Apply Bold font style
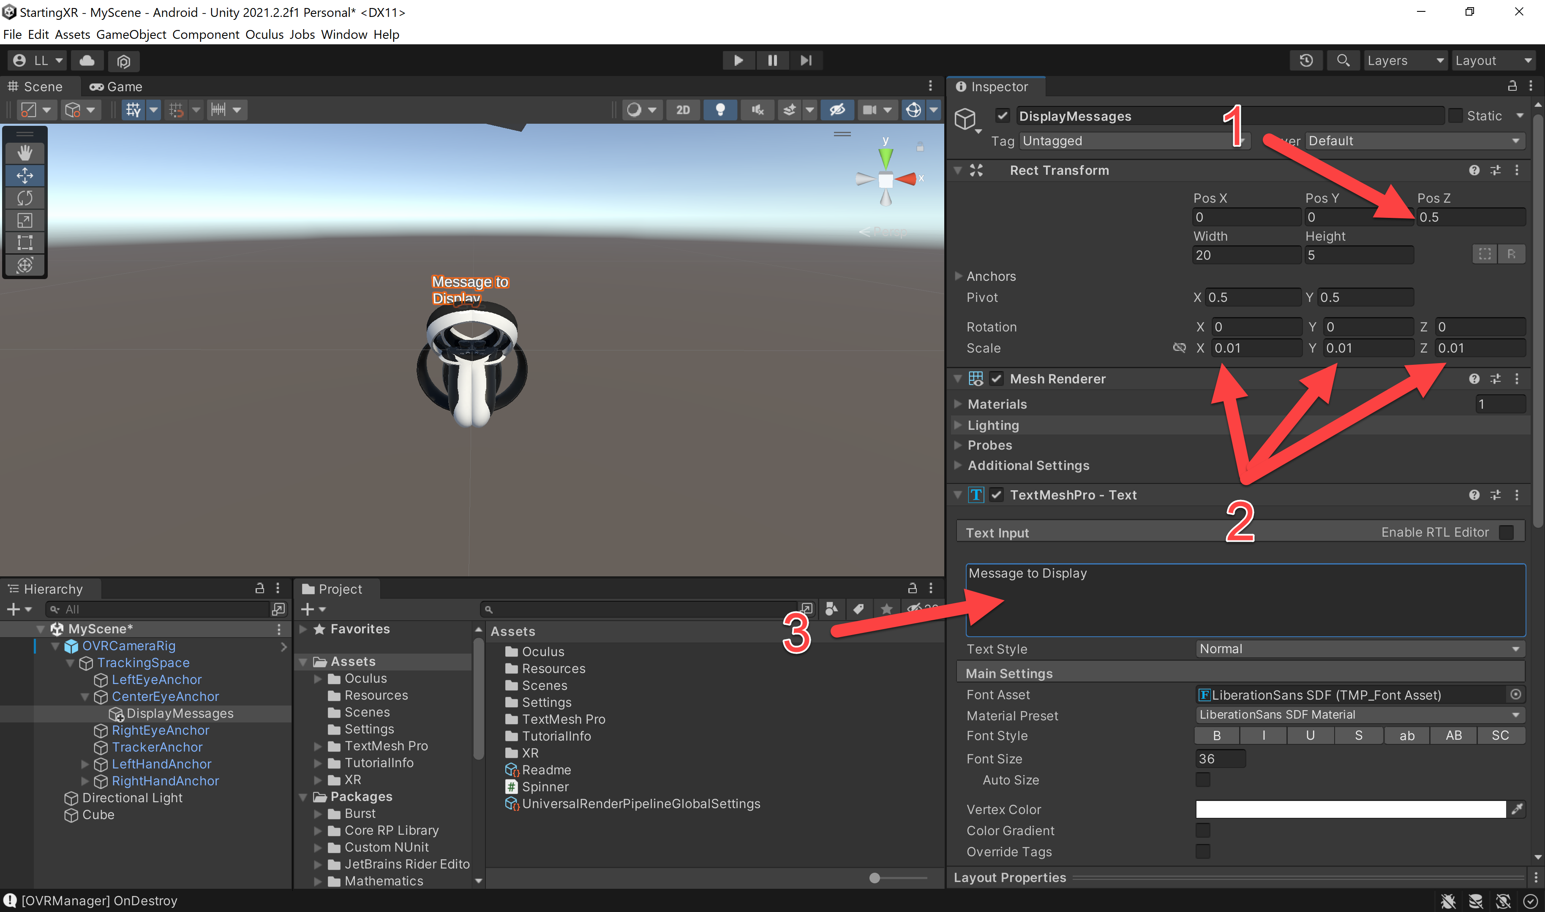Viewport: 1545px width, 912px height. pyautogui.click(x=1217, y=735)
